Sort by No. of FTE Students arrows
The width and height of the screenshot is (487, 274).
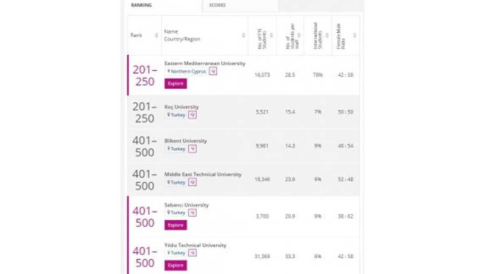pos(271,35)
